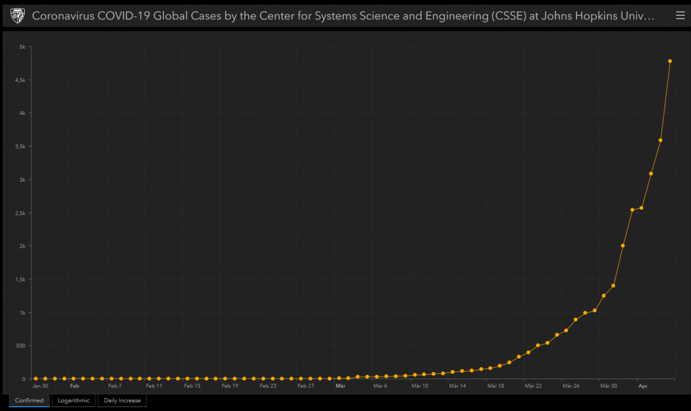Screen dimensions: 691x411
Task: Open the hamburger menu in the header
Action: click(x=680, y=16)
